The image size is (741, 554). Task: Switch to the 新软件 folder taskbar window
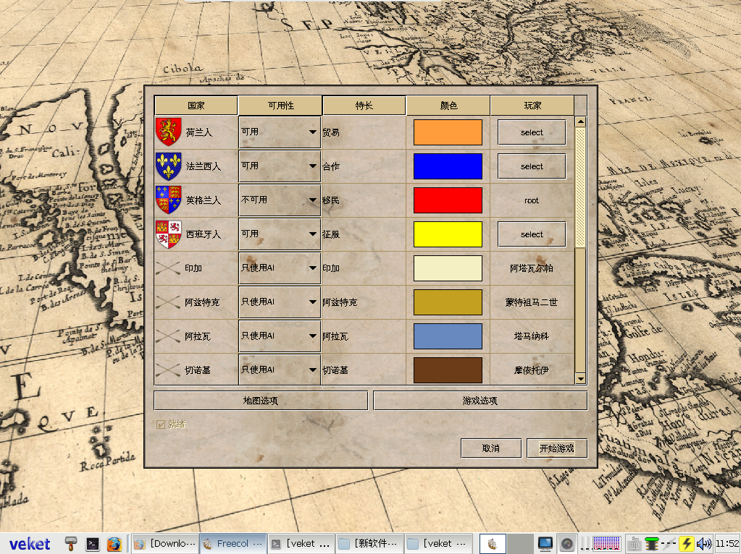coord(369,544)
